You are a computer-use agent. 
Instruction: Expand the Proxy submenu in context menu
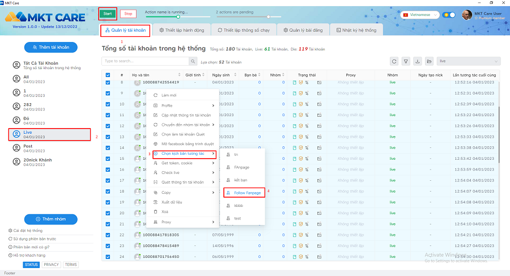coord(181,222)
